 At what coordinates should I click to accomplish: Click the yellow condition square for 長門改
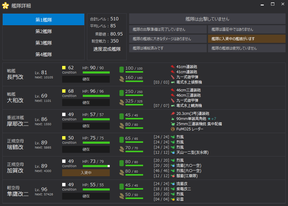pos(64,67)
